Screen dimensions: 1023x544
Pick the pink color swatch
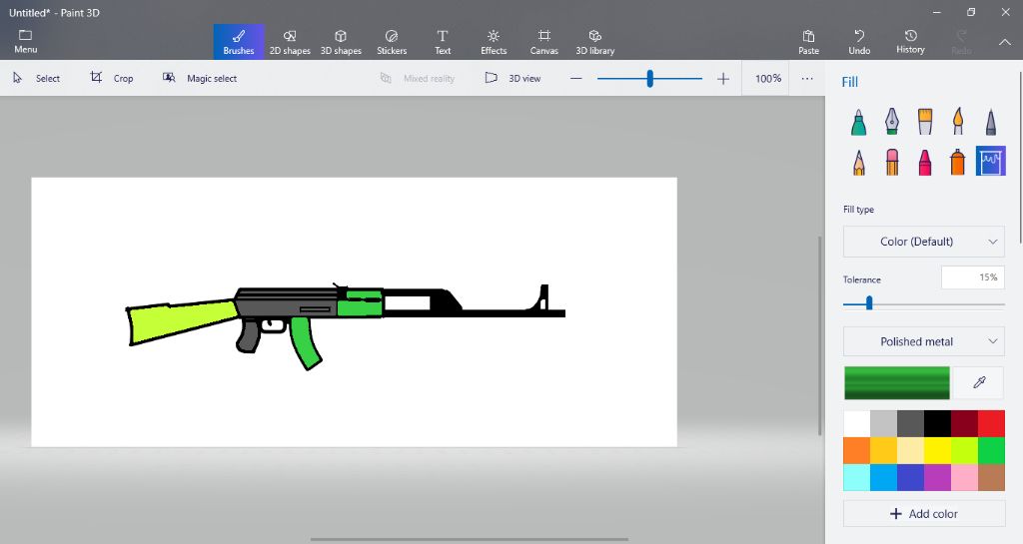[x=964, y=477]
